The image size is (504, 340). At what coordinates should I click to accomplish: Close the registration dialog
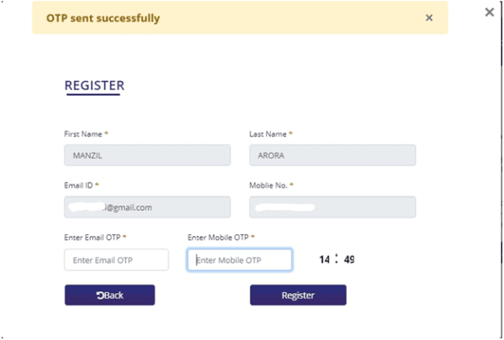[490, 13]
